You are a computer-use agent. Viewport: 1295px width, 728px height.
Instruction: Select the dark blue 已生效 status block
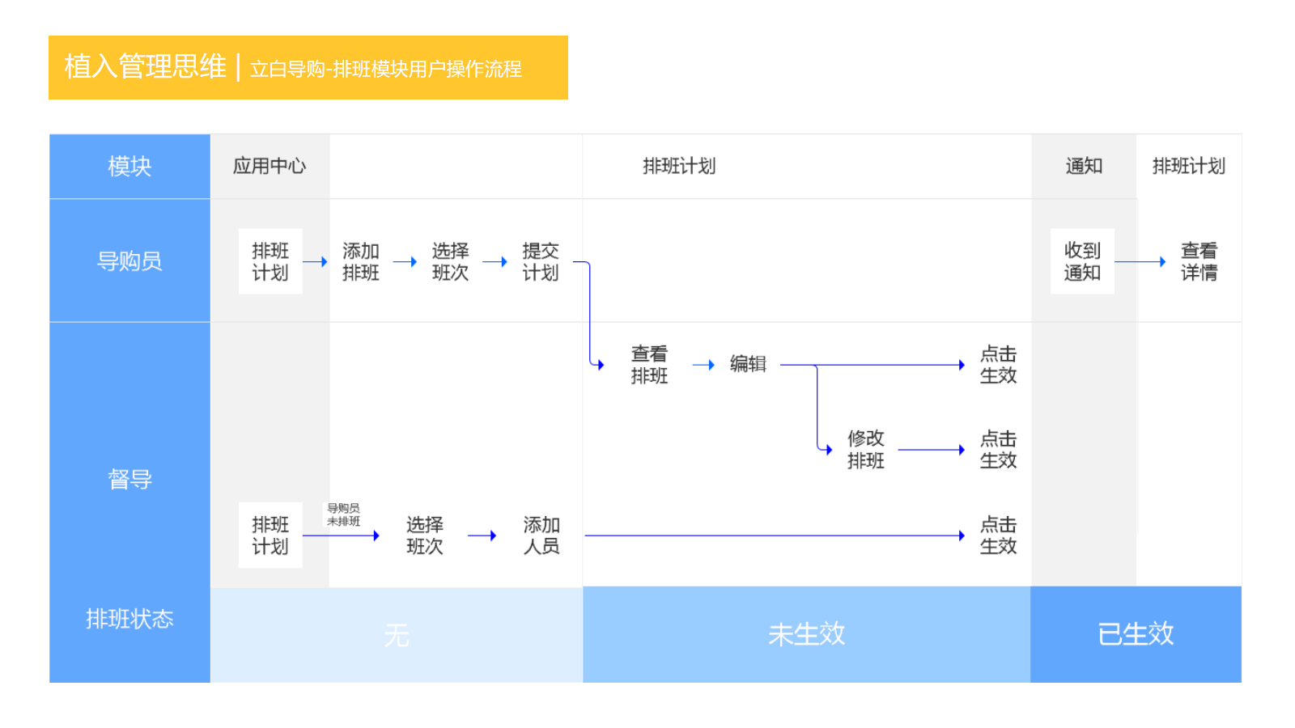[1136, 634]
